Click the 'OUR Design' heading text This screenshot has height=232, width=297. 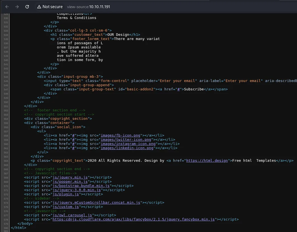pyautogui.click(x=118, y=35)
